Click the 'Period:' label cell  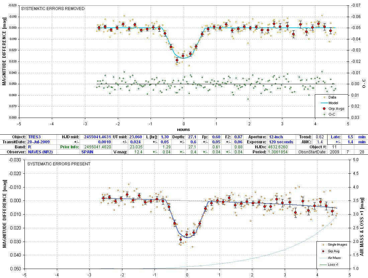click(260, 152)
